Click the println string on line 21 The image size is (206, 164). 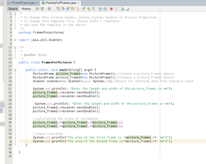[x=119, y=89]
